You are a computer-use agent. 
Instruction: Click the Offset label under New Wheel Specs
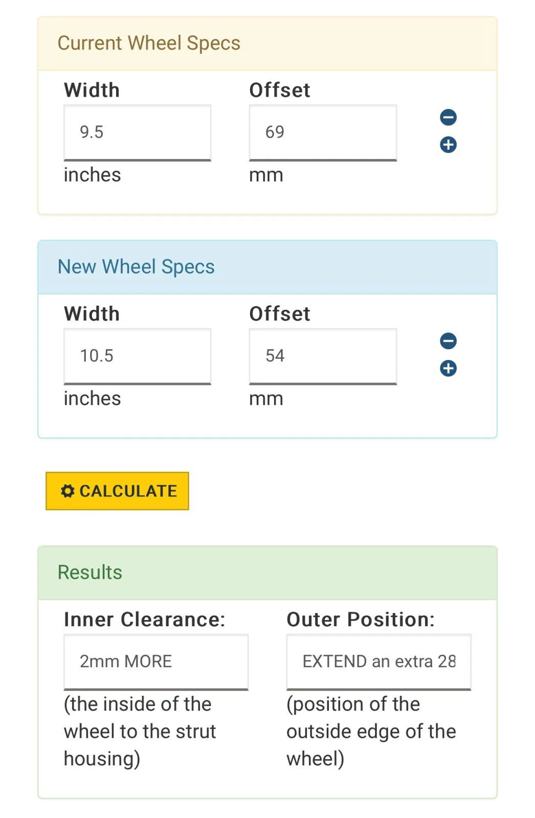(280, 314)
